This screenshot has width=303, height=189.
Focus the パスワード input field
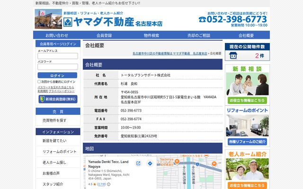(58, 67)
